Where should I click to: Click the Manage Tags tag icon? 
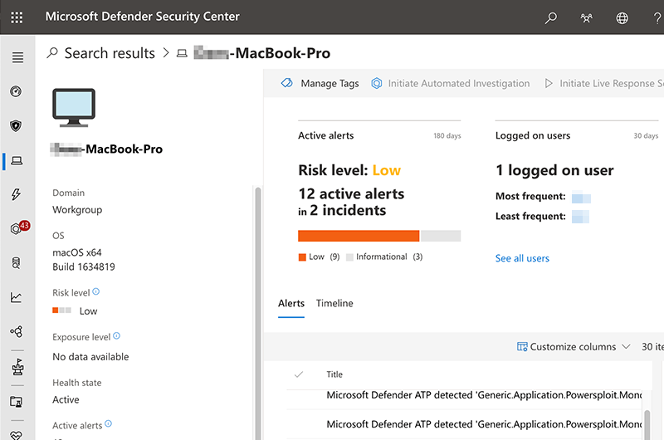point(286,83)
